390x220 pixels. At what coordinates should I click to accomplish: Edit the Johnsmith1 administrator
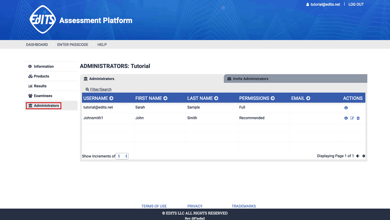(x=352, y=118)
